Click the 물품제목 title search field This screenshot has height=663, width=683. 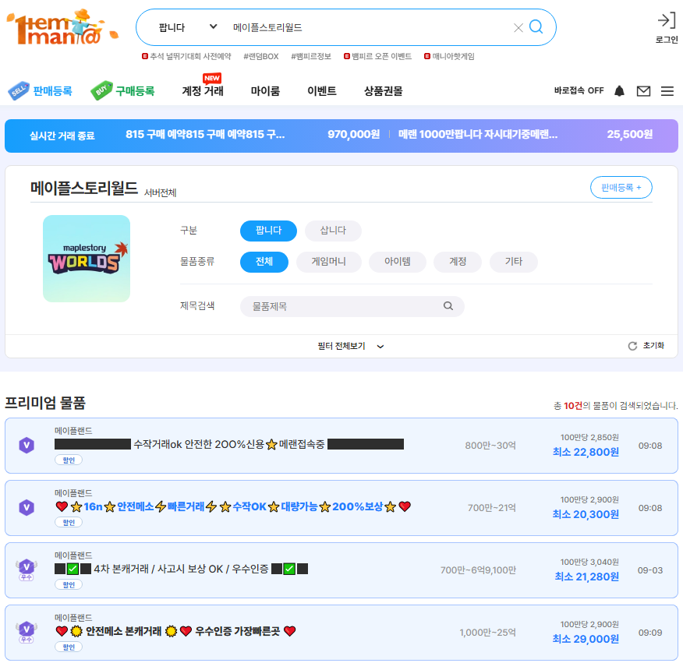[x=352, y=306]
